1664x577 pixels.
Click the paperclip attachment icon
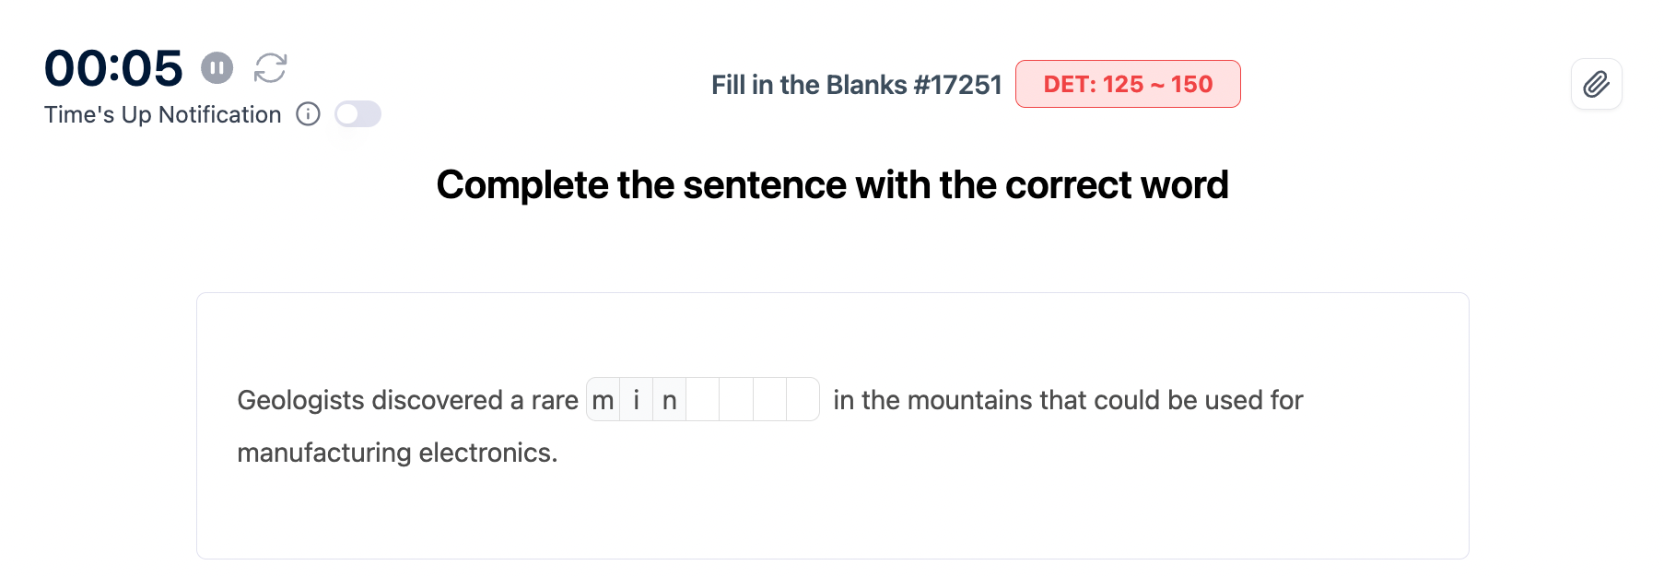coord(1596,85)
